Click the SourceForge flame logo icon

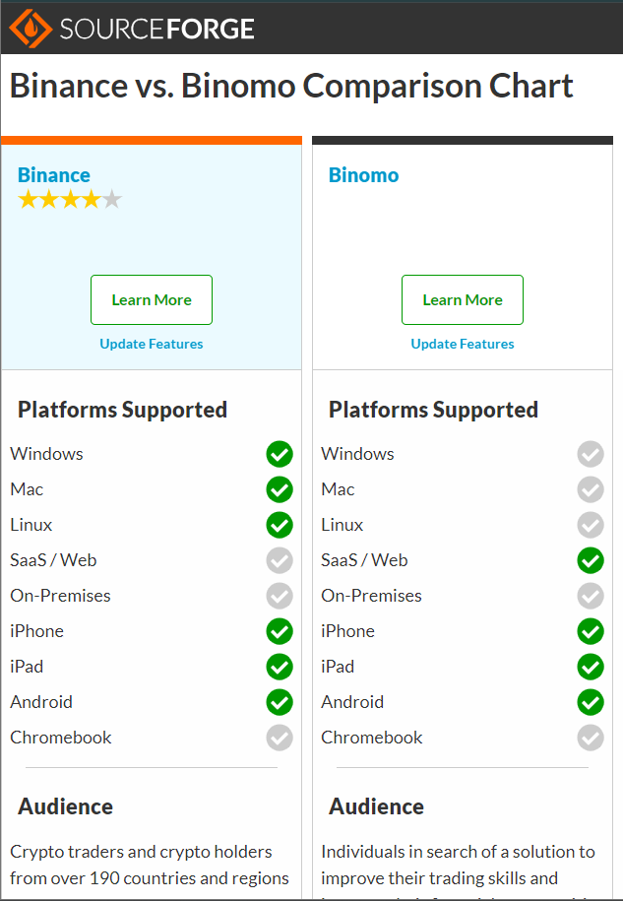(31, 28)
